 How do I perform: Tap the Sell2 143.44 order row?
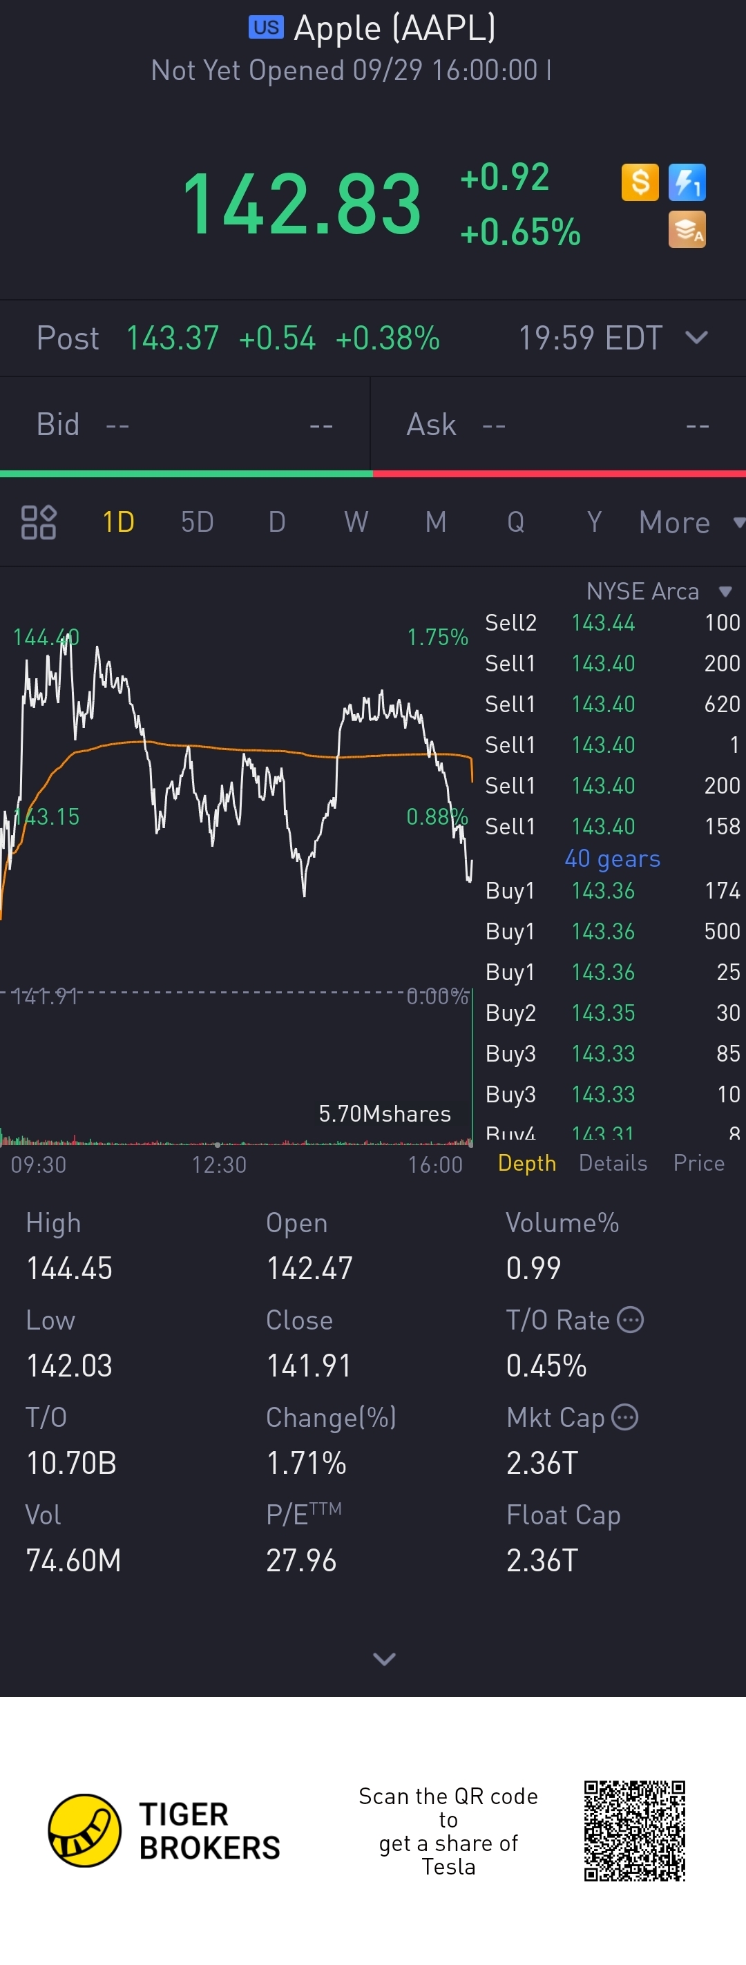point(613,623)
